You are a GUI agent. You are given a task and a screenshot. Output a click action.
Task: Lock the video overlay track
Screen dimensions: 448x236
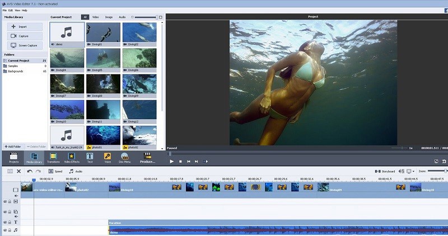pos(10,212)
